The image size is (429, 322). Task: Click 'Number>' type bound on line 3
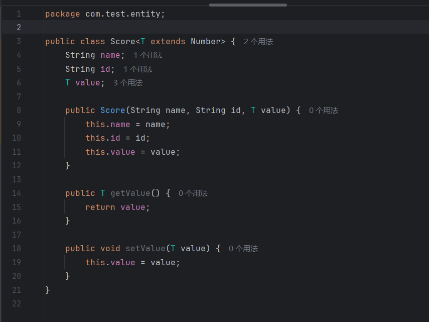coord(208,42)
